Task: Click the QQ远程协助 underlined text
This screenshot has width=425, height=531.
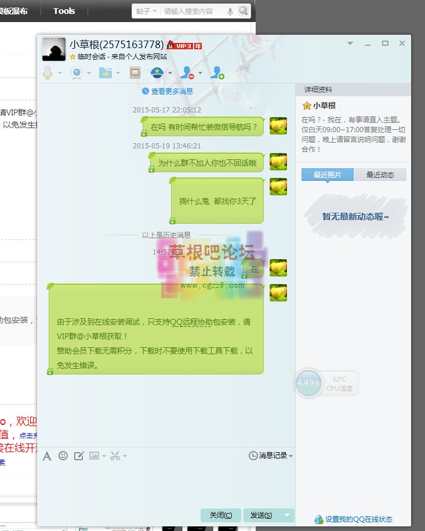Action: click(191, 322)
